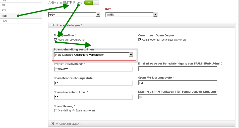This screenshot has height=128, width=239.
Task: Uncheck Commtouch für Spamfilter aktivieren
Action: coord(140,40)
